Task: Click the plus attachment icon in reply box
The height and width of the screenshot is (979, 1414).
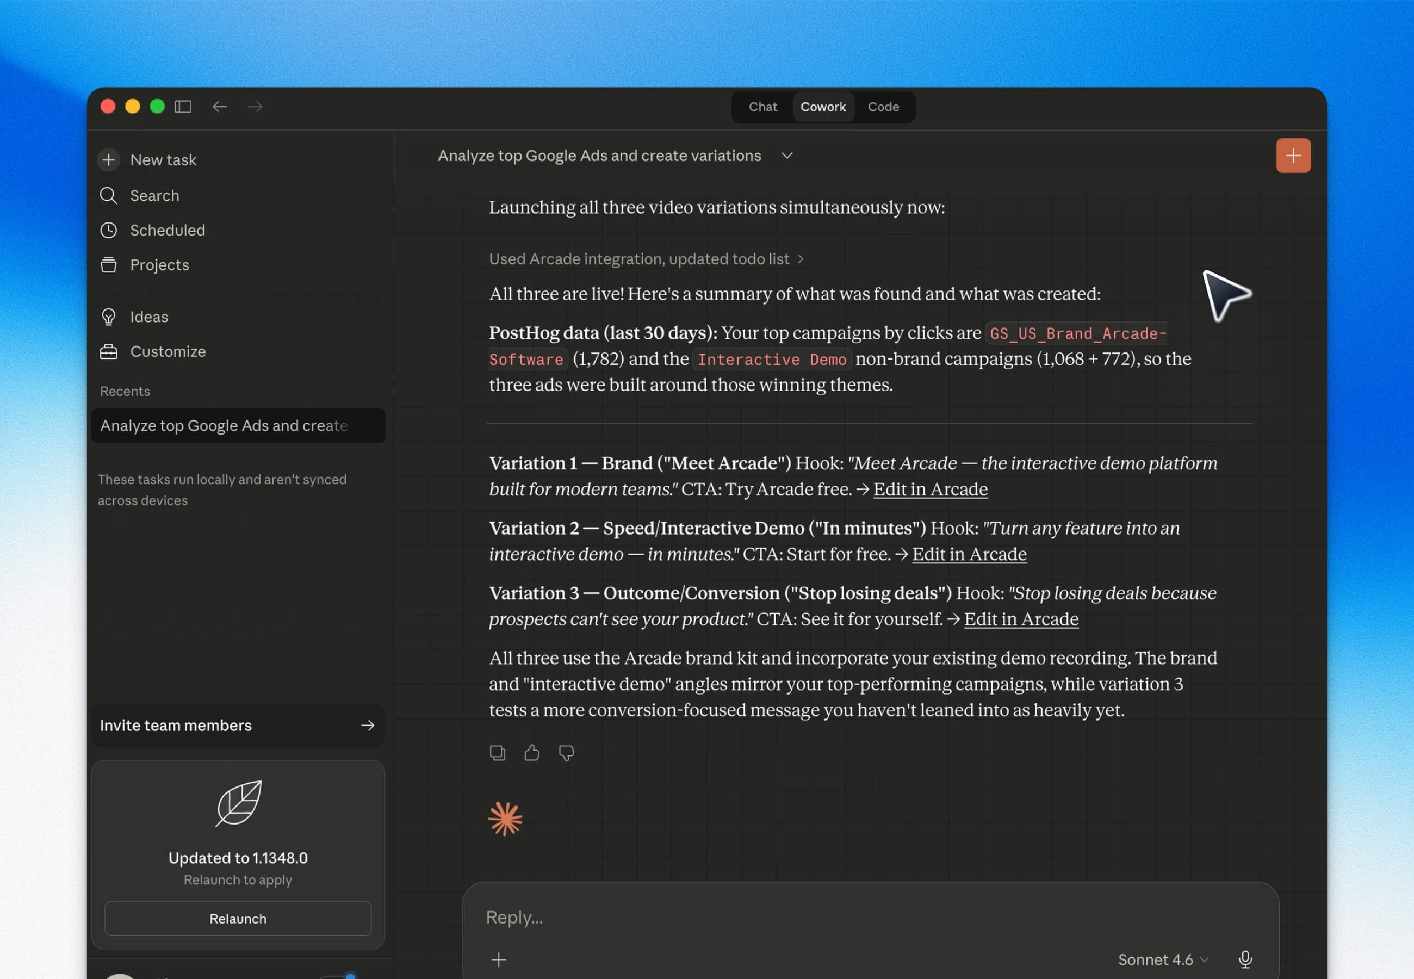Action: coord(499,959)
